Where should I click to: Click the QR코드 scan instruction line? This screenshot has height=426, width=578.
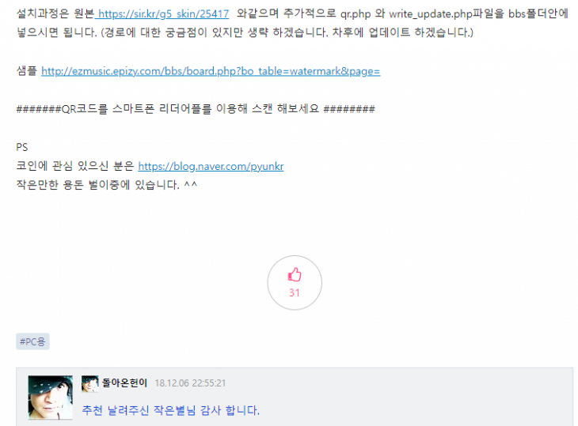point(196,109)
